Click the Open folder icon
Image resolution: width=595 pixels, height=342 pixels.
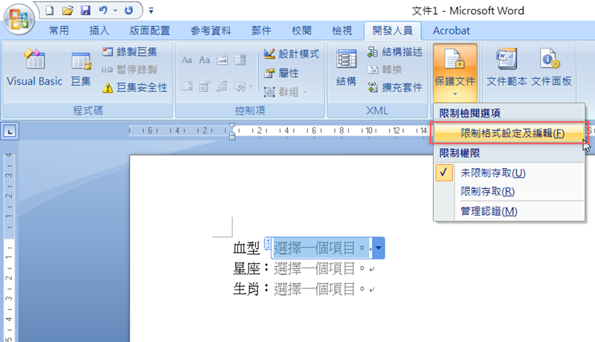pos(68,10)
